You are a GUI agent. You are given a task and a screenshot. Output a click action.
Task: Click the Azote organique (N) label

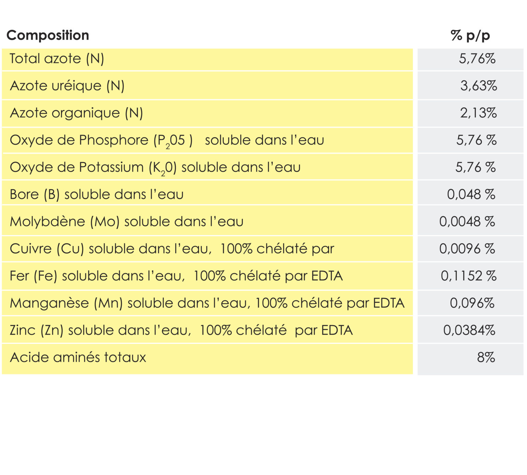point(76,113)
